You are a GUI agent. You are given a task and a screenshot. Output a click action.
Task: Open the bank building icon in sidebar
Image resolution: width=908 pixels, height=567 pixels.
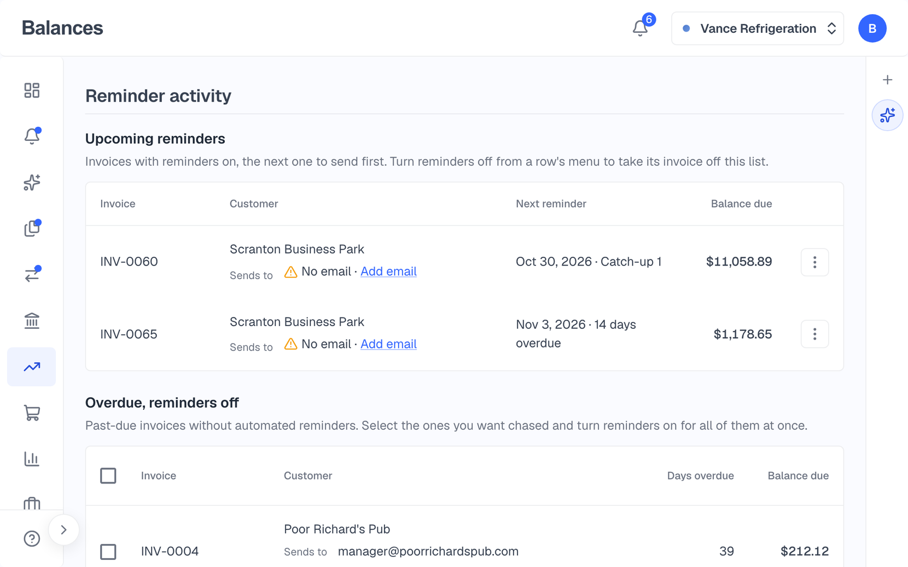32,321
